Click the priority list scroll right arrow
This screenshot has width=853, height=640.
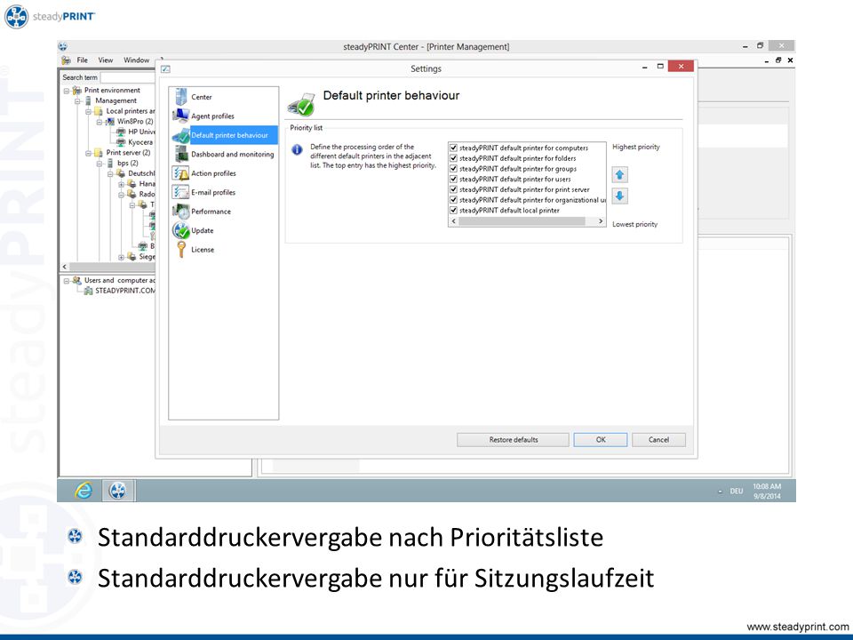point(601,221)
